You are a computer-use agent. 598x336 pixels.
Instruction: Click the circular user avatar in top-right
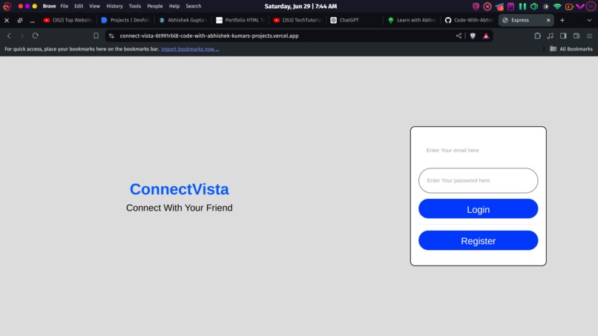click(x=591, y=6)
